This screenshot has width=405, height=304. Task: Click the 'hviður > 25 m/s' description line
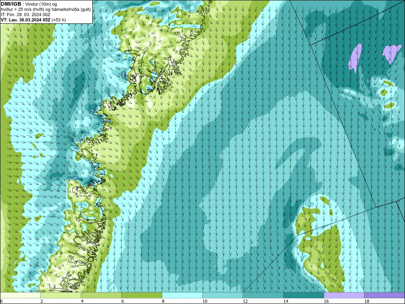point(46,10)
